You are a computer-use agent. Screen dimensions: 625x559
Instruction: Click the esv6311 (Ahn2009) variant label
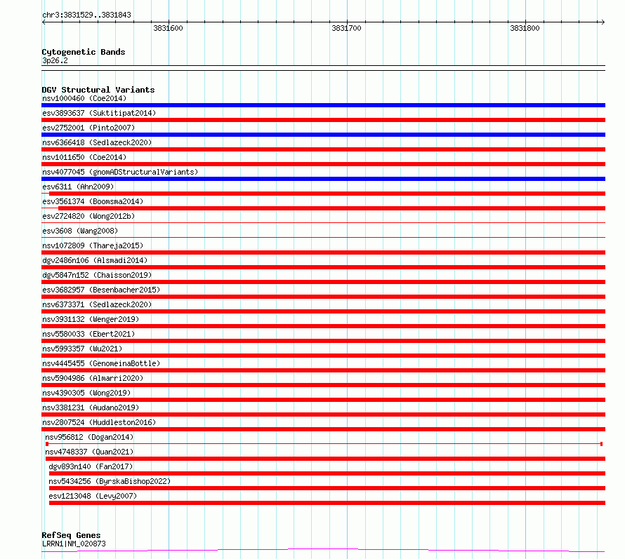78,187
